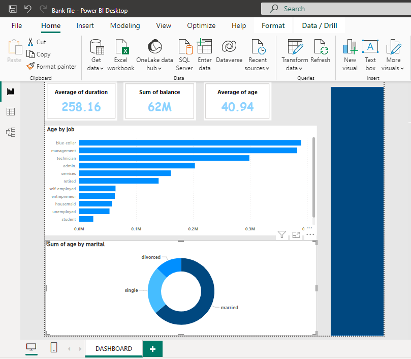Select Report view in the sidebar
Image resolution: width=411 pixels, height=359 pixels.
point(10,91)
